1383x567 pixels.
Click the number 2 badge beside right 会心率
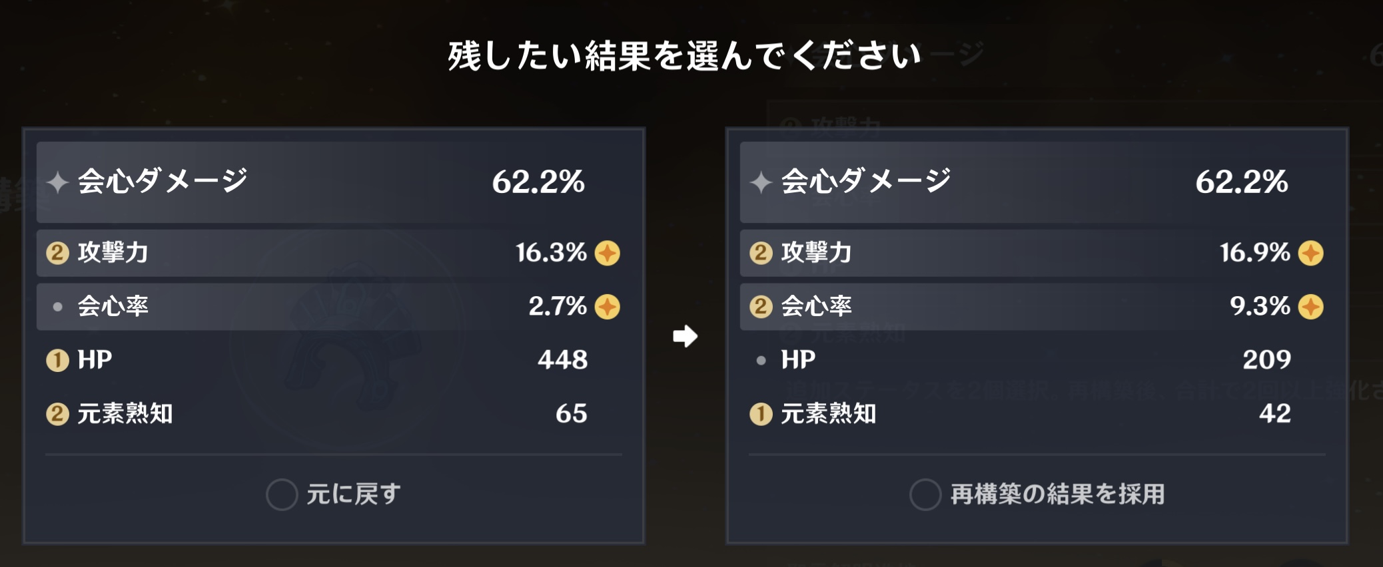tap(761, 307)
